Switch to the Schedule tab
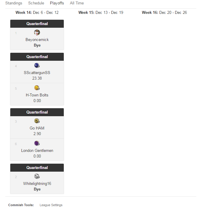 pos(36,3)
